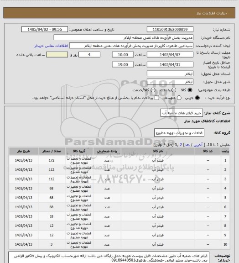
Task: Click فیلتر آب name in row 9
Action: pyautogui.click(x=158, y=235)
